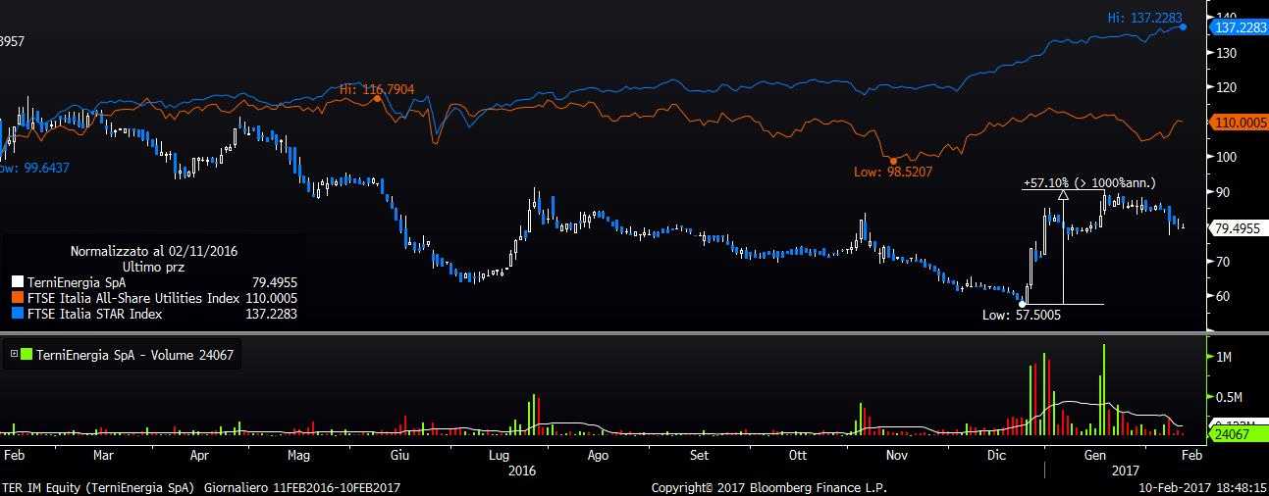
Task: Click the orange 110.0005 price axis tag
Action: coord(1240,124)
